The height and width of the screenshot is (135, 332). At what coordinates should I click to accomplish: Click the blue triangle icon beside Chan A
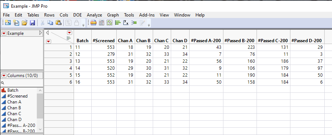pos(4,102)
